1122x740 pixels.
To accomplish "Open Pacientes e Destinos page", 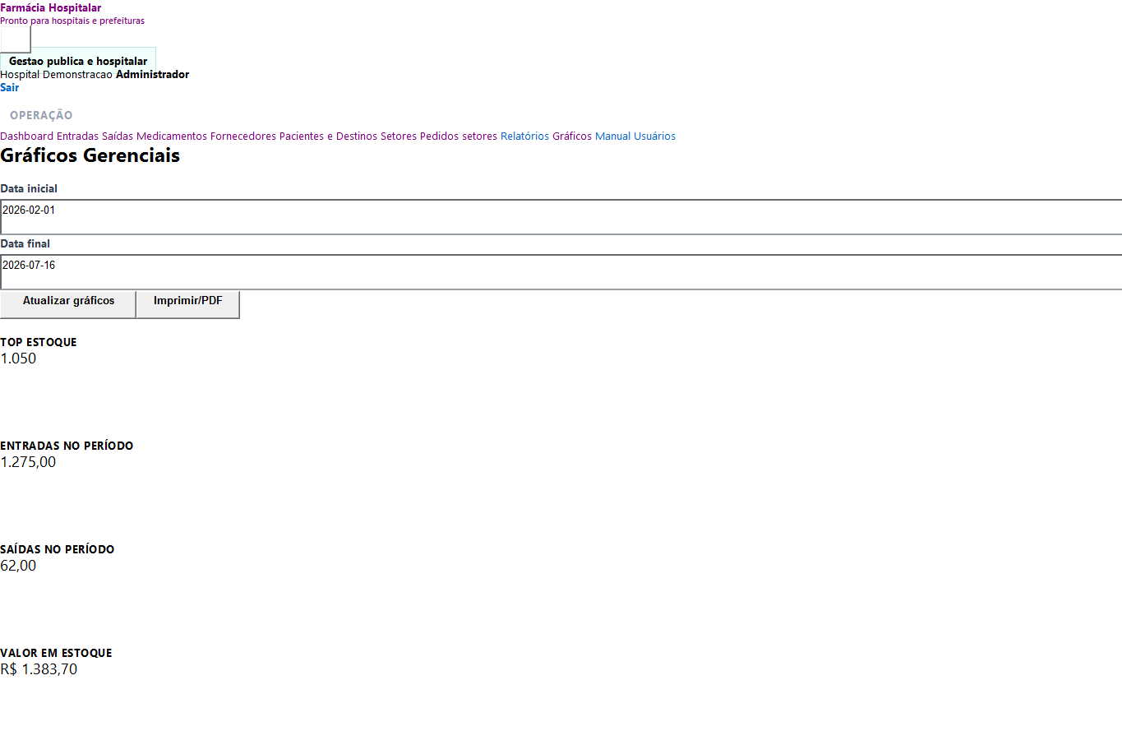I will 328,136.
